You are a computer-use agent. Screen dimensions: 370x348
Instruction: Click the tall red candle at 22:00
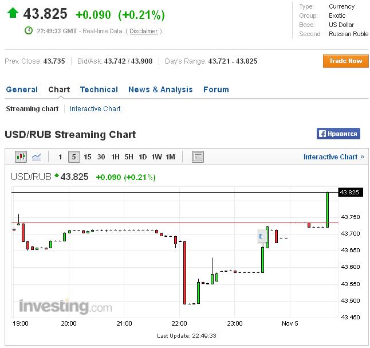click(x=184, y=273)
